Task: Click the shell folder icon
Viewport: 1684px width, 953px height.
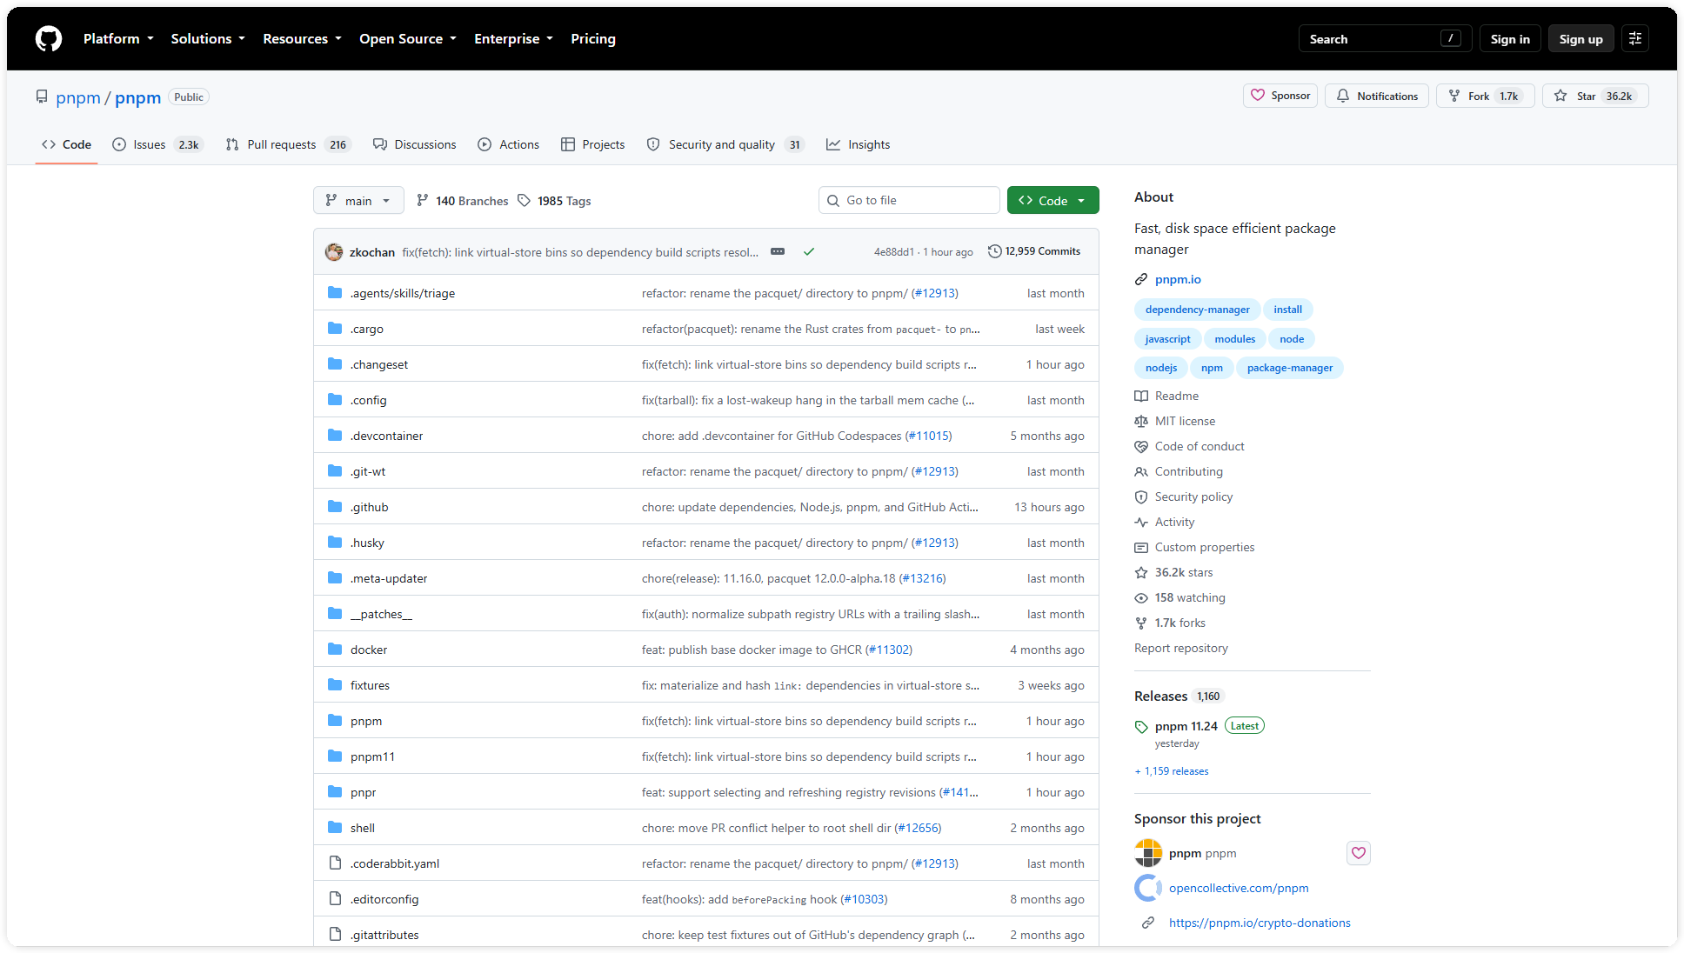Action: coord(335,828)
